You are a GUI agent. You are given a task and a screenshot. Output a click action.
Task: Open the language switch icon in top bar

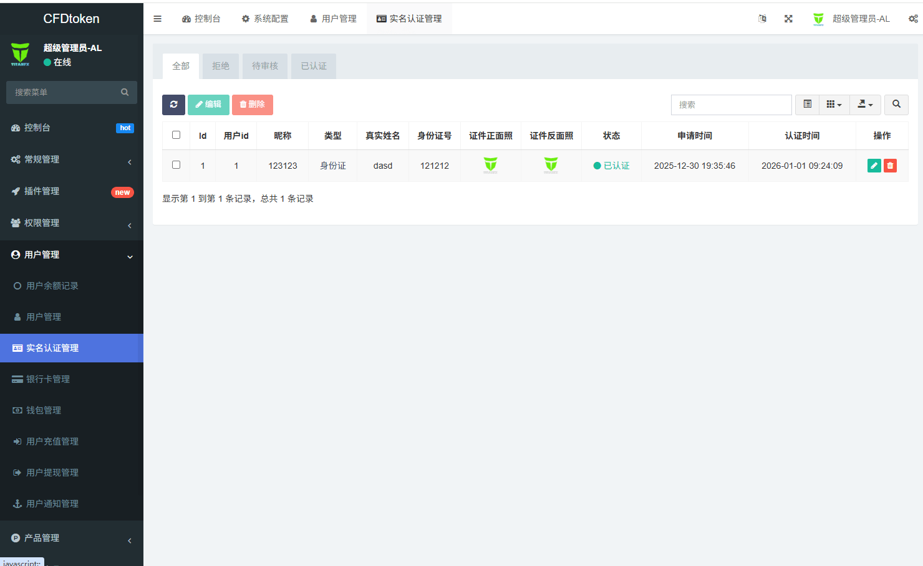(x=762, y=19)
